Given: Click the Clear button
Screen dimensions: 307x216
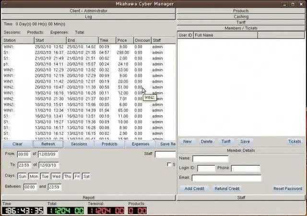Looking at the screenshot, I should pyautogui.click(x=17, y=144).
